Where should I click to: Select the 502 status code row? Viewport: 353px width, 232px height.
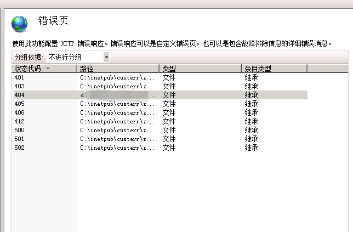pos(19,148)
